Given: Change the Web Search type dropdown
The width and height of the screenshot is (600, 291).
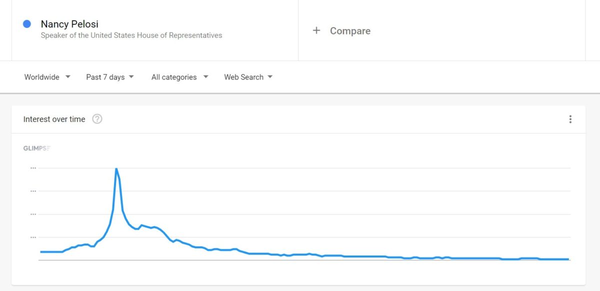Looking at the screenshot, I should coord(248,77).
